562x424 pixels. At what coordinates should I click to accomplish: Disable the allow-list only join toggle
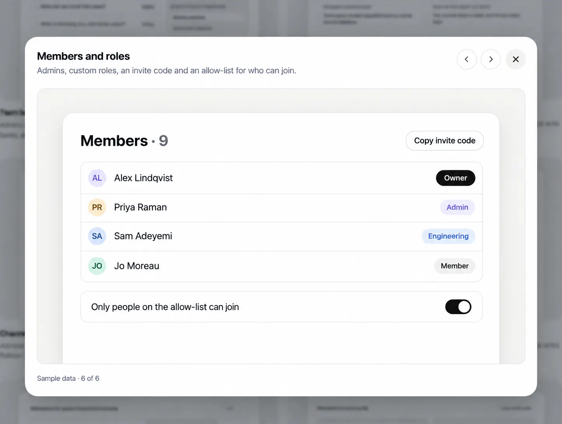[458, 307]
